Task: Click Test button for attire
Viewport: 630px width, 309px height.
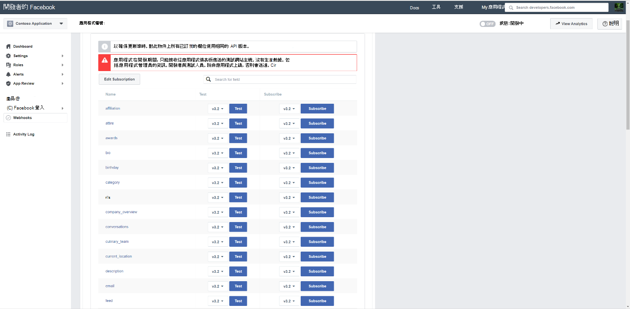Action: [x=238, y=124]
